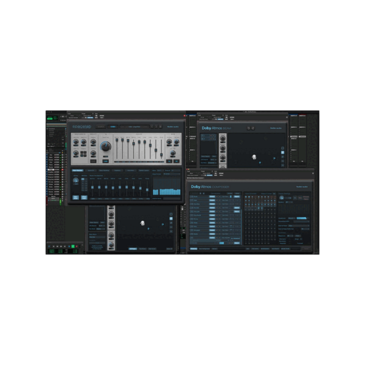Select the listener head in the lower Beam 3D view
The height and width of the screenshot is (365, 365).
coord(142,223)
